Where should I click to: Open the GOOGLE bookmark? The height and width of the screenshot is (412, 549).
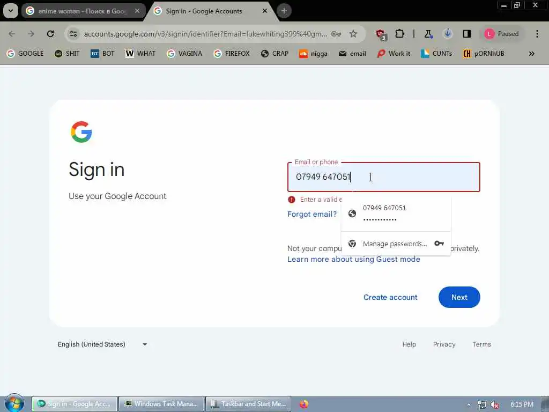point(25,53)
